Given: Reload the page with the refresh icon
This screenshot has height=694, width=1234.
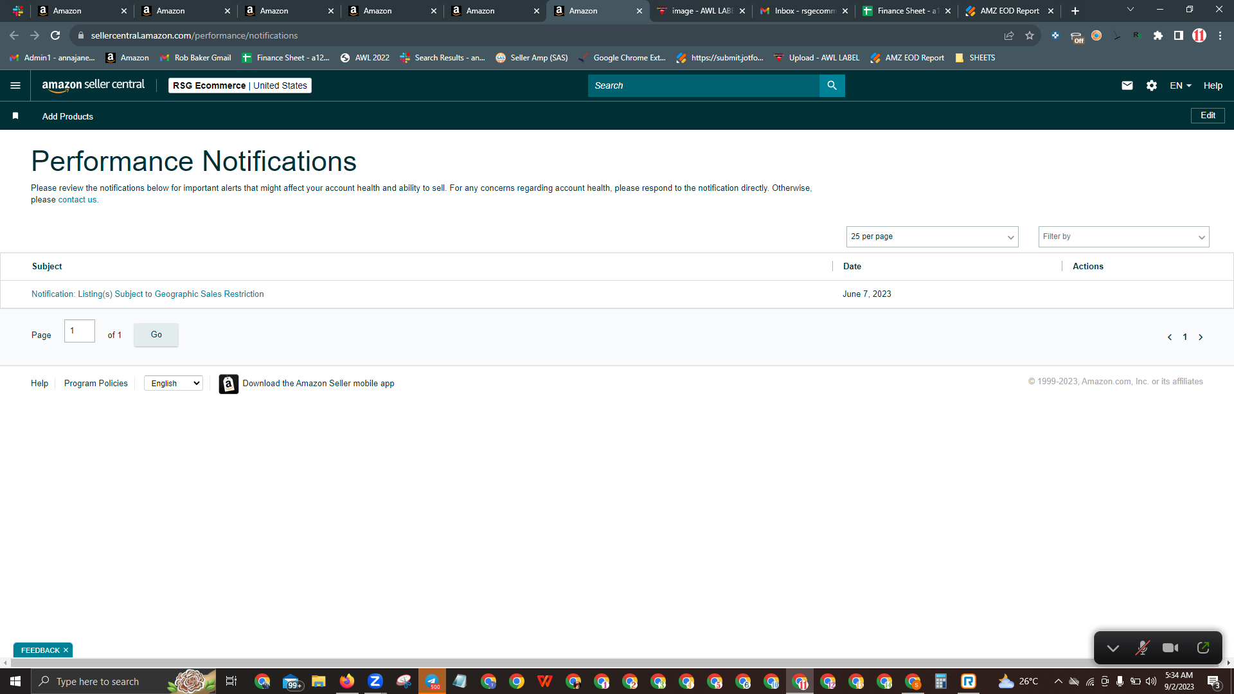Looking at the screenshot, I should tap(55, 35).
